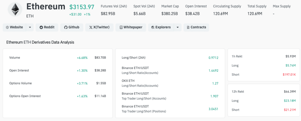
Task: Click the Explorers magnifier icon
Action: click(x=153, y=27)
